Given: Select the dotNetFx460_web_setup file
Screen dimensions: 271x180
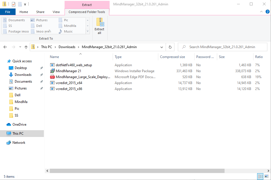Looking at the screenshot, I should tap(74, 65).
